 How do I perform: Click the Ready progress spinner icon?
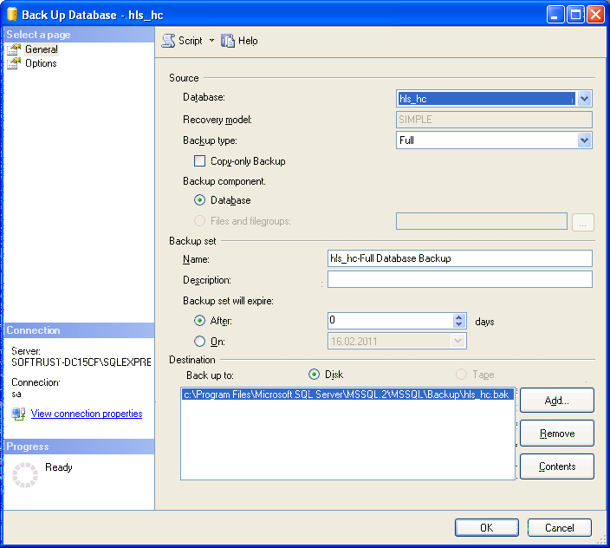pos(25,475)
